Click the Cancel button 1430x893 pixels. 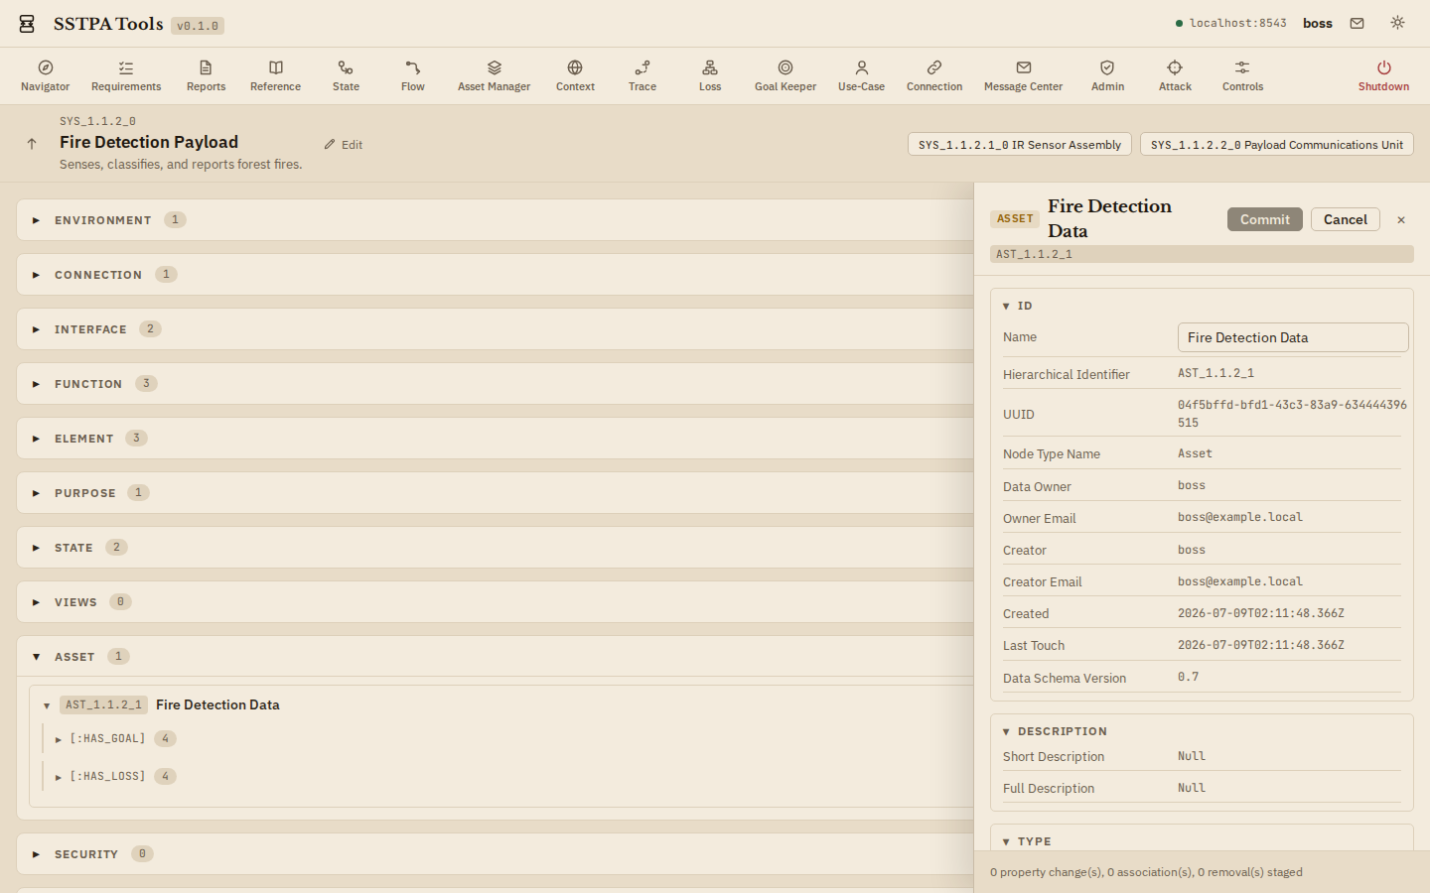1345,219
